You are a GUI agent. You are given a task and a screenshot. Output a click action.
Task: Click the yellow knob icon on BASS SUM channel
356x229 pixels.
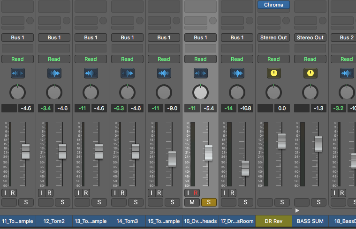(311, 73)
